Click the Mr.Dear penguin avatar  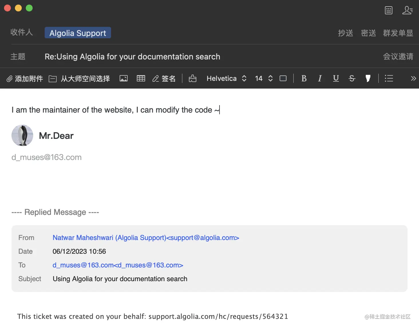(x=22, y=135)
